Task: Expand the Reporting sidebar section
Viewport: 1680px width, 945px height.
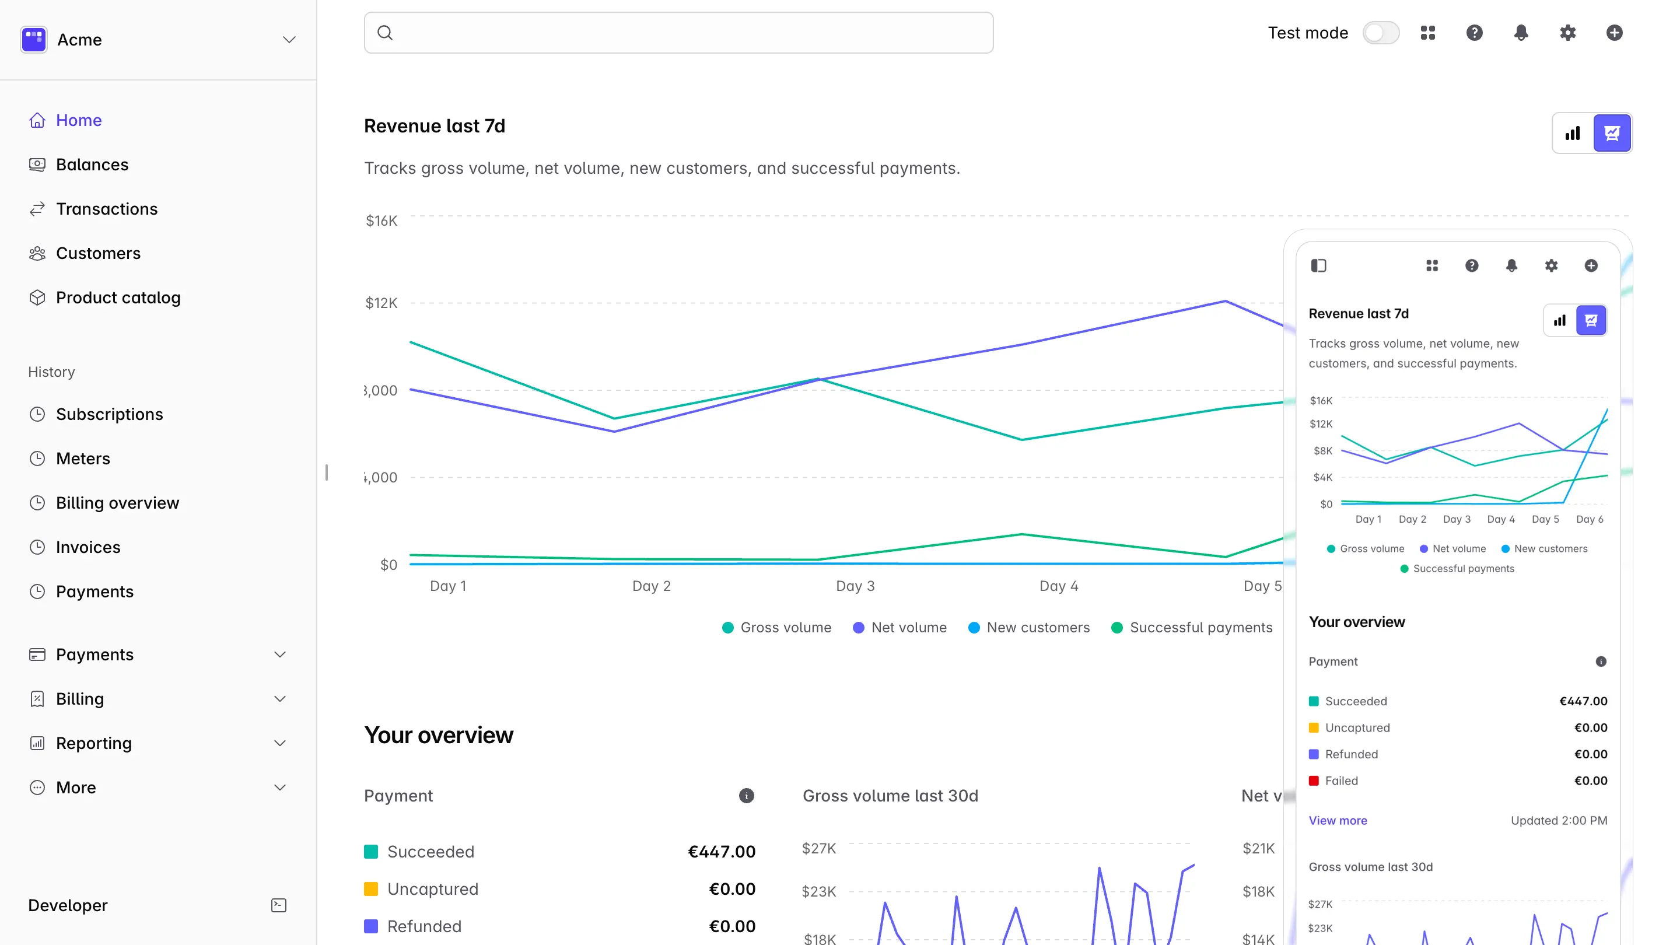Action: tap(280, 743)
